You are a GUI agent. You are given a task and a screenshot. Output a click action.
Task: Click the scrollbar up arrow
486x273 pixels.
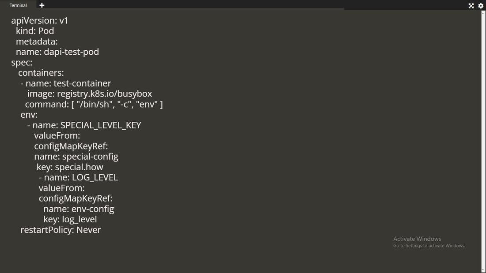(x=483, y=12)
